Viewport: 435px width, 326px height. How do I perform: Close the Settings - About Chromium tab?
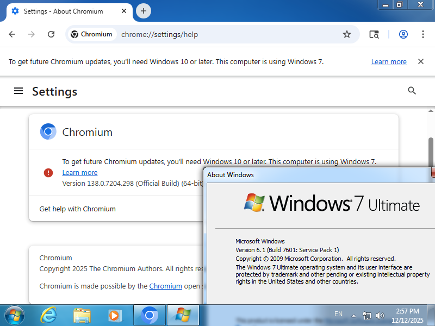(x=124, y=11)
